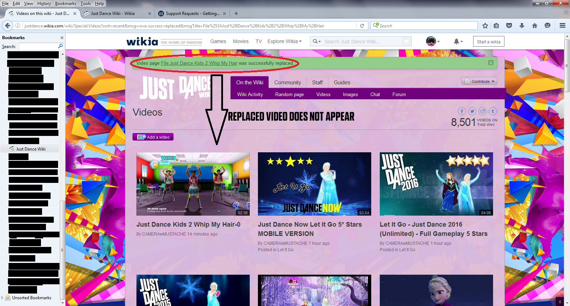The height and width of the screenshot is (306, 570).
Task: Share Videos page on Twitter icon
Action: click(x=472, y=111)
